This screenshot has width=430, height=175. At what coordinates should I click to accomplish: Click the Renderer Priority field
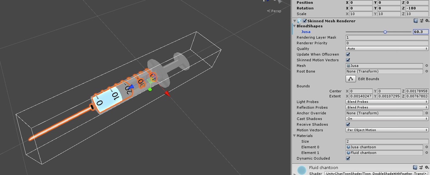[387, 43]
